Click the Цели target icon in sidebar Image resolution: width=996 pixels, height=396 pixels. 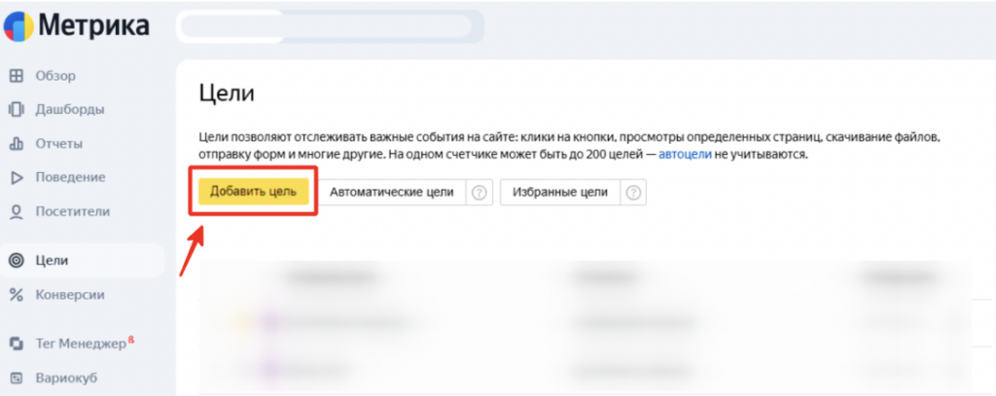pos(17,260)
